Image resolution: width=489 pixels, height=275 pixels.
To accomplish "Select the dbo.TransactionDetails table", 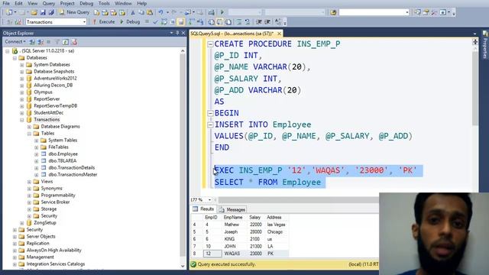I will click(x=71, y=168).
